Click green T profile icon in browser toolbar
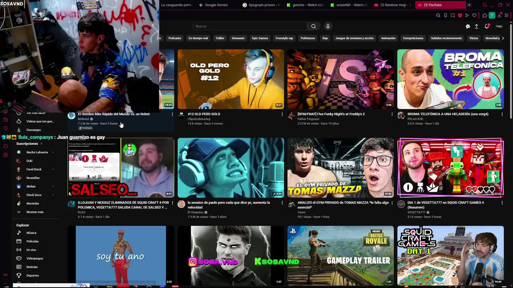The height and width of the screenshot is (288, 513). click(x=492, y=16)
